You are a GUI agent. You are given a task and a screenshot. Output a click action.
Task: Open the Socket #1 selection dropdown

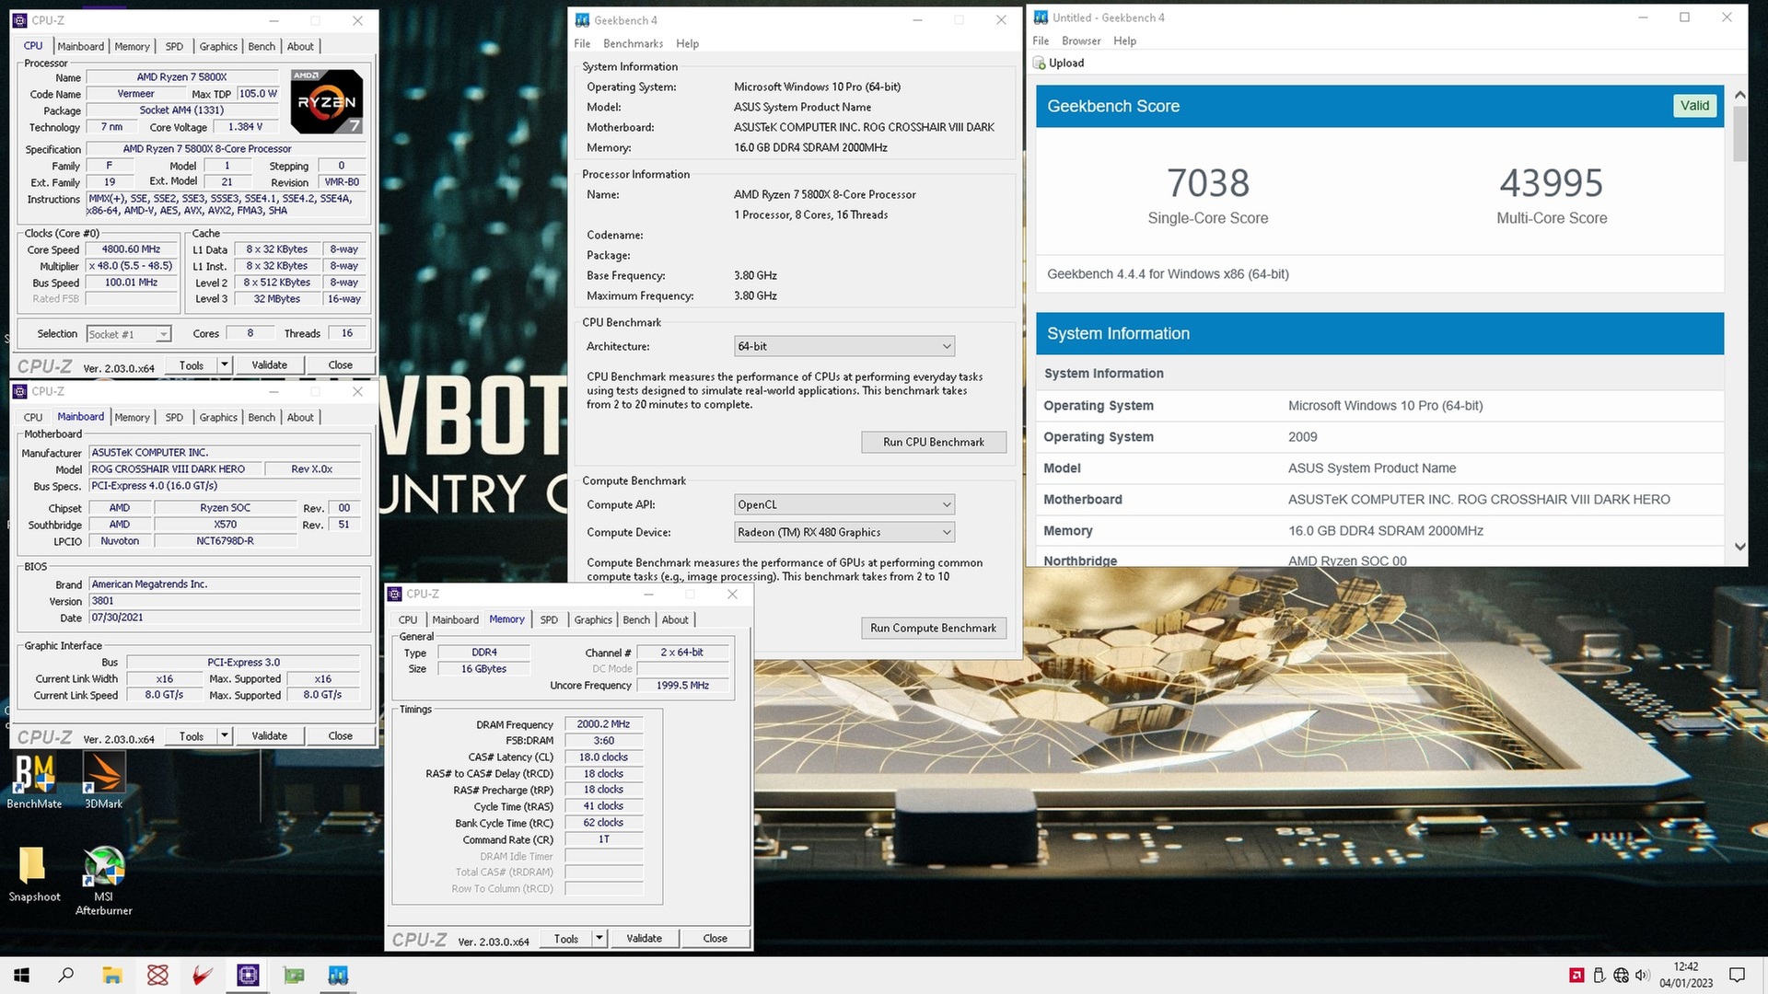pos(129,334)
